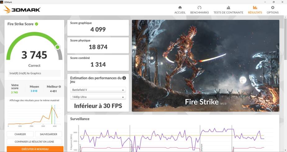Click the green score gauge knob
This screenshot has width=287, height=152.
coord(57,47)
